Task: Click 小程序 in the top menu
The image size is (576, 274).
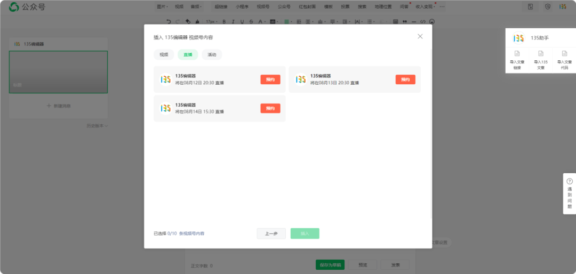Action: pos(242,6)
